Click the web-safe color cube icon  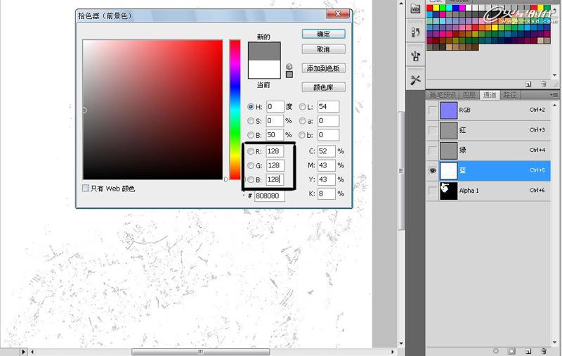pos(289,66)
